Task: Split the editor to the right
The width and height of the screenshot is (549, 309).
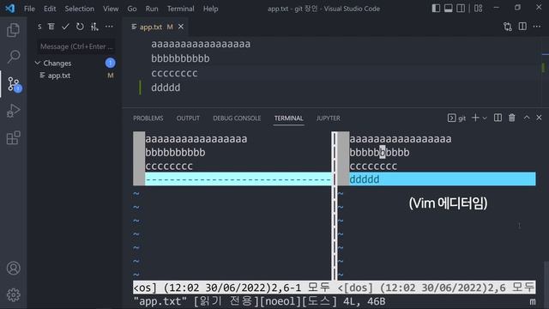Action: point(522,27)
